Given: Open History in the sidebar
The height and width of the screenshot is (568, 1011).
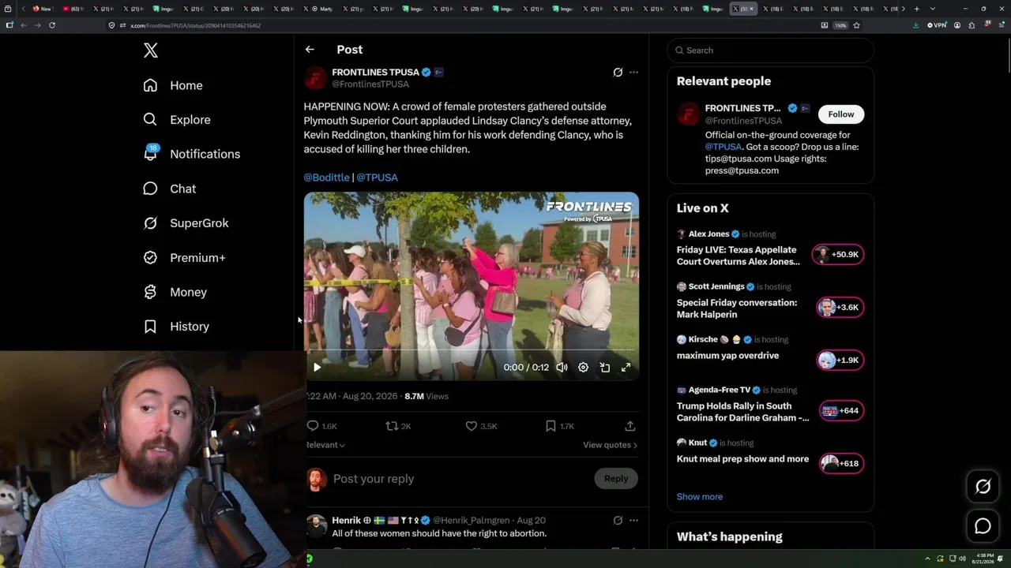Looking at the screenshot, I should coord(176,327).
